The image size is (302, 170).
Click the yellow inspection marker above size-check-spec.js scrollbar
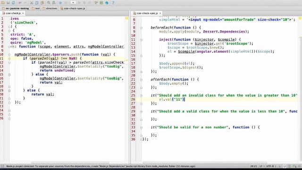coord(300,18)
